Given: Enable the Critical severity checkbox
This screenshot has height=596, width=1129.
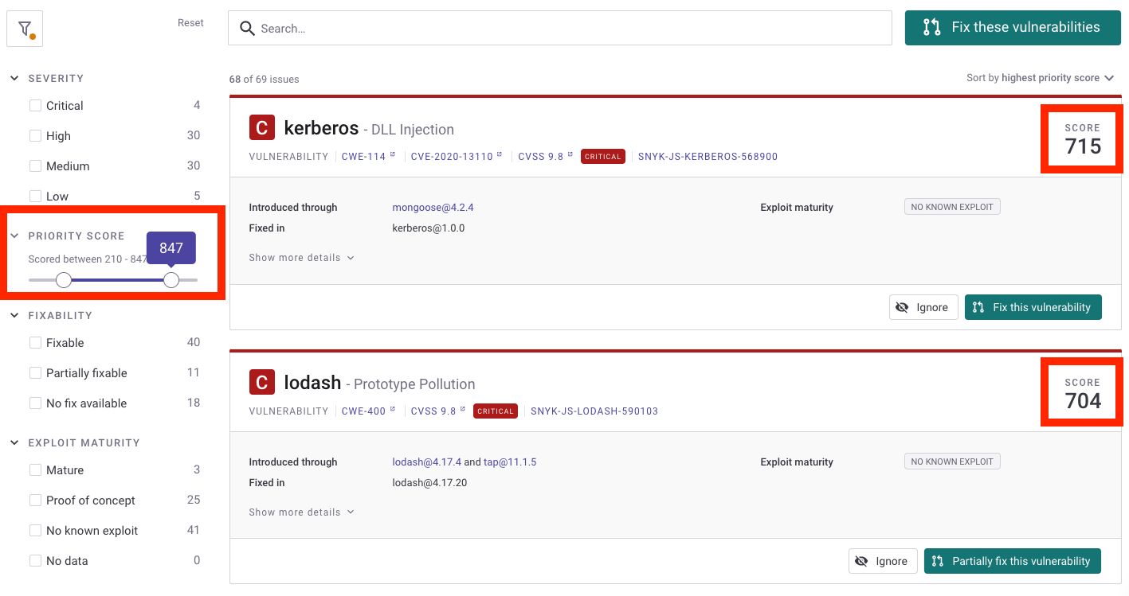Looking at the screenshot, I should [35, 106].
